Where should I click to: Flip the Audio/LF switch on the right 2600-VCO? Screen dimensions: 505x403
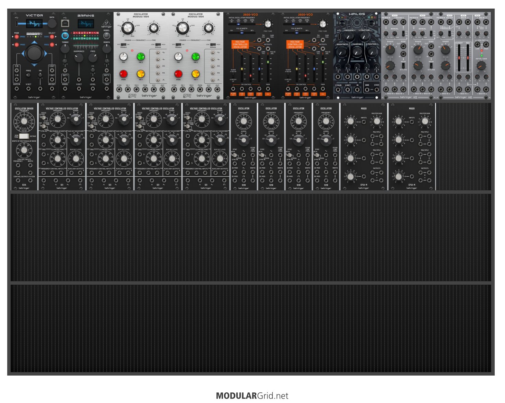tap(288, 75)
